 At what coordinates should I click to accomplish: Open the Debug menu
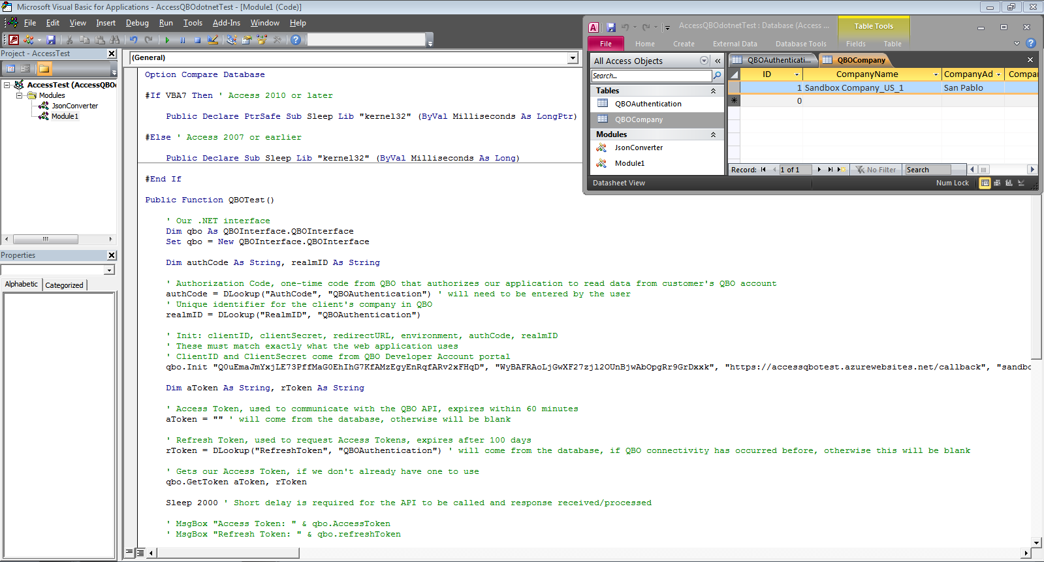[x=137, y=23]
